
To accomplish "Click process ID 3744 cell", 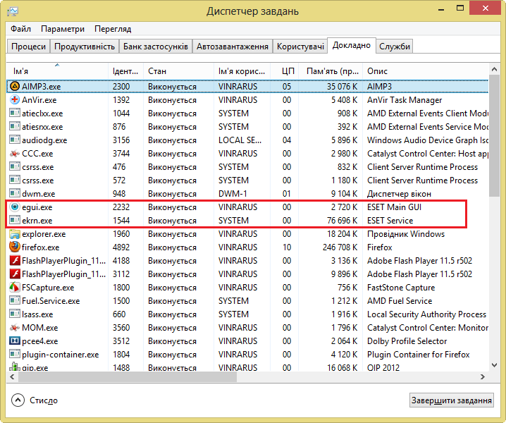I will (121, 154).
